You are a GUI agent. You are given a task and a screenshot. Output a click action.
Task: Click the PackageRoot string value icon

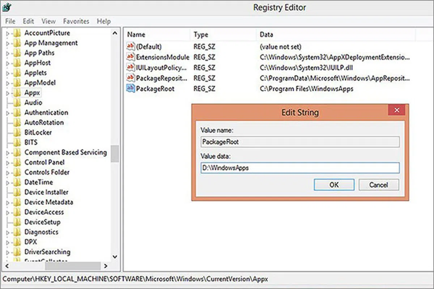click(x=130, y=89)
